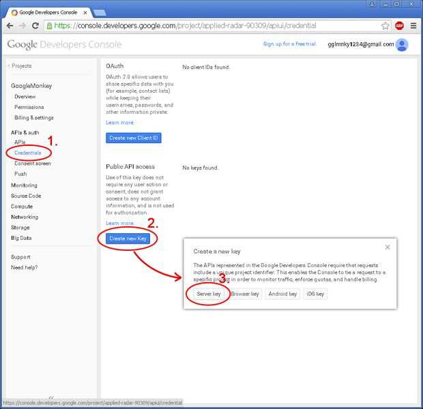Screen dimensions: 423x409
Task: Open the Chrome hamburger menu
Action: [x=413, y=26]
